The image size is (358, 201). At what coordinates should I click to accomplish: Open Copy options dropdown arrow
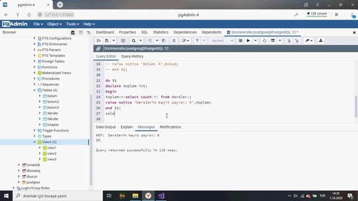coord(157,41)
